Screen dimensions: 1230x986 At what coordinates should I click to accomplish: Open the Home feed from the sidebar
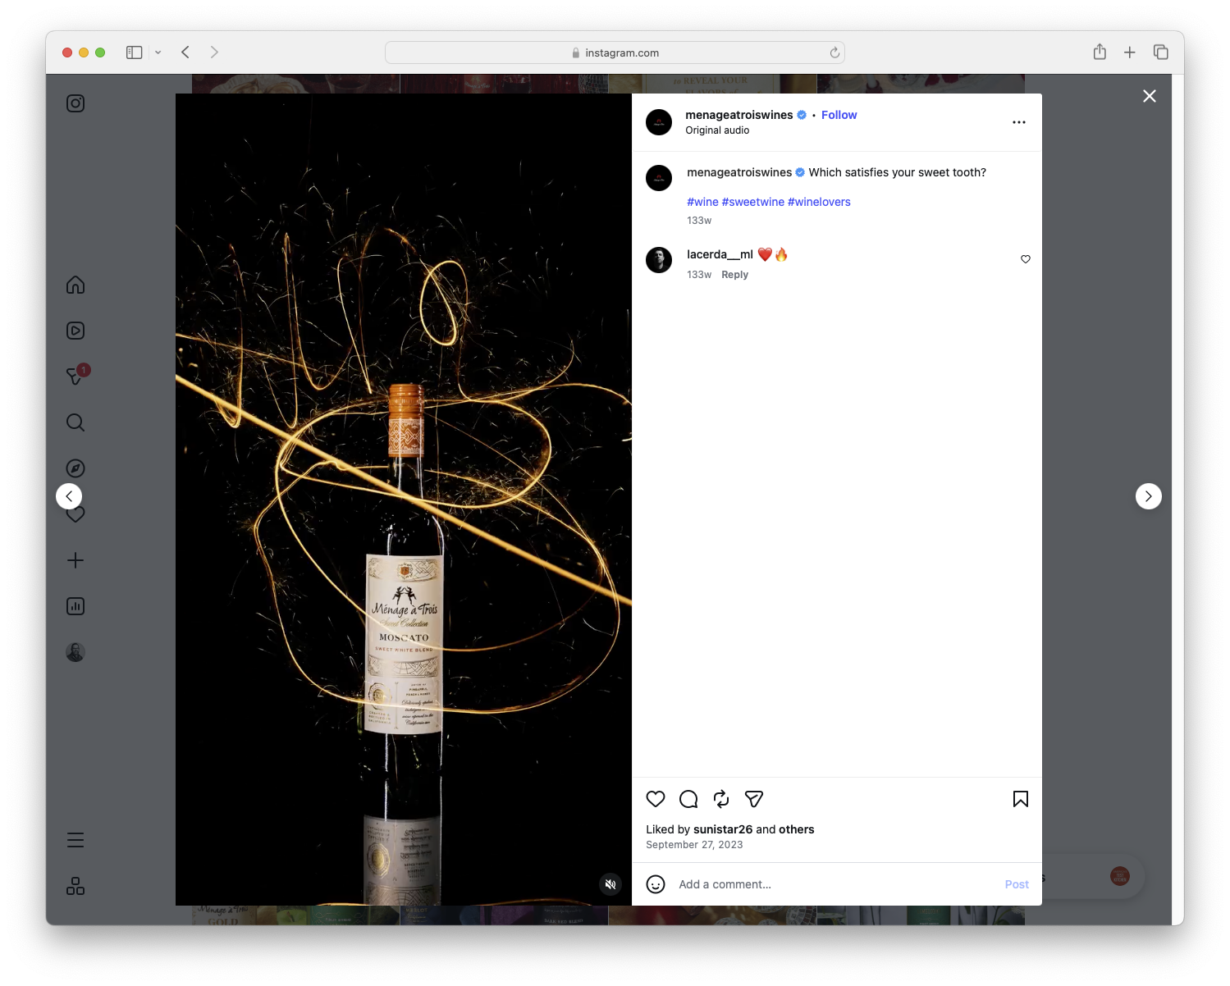point(75,285)
